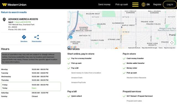The width and height of the screenshot is (177, 110).
Task: Click WU Reload+ (Prepaid Services) item
Action: tap(139, 96)
